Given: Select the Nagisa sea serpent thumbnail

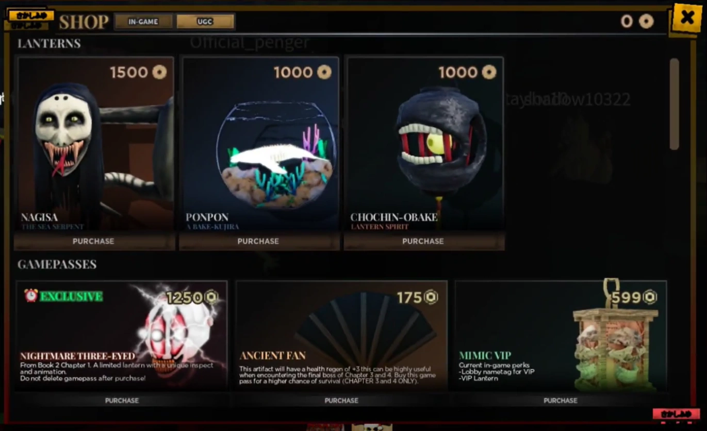Looking at the screenshot, I should point(95,144).
